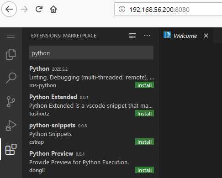Clear extensions search results icon
This screenshot has height=178, width=222.
pyautogui.click(x=132, y=36)
